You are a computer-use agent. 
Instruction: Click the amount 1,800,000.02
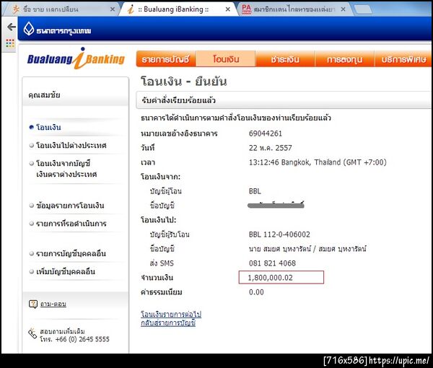[270, 278]
